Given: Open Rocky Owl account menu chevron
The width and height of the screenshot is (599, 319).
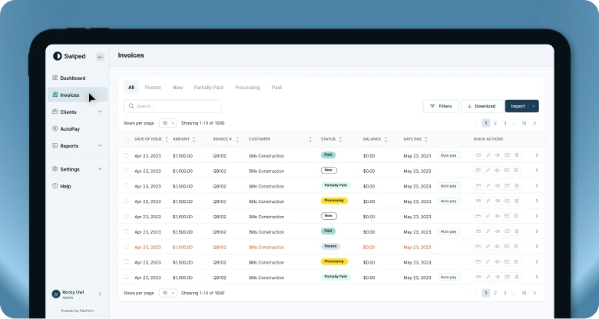Looking at the screenshot, I should tap(100, 294).
